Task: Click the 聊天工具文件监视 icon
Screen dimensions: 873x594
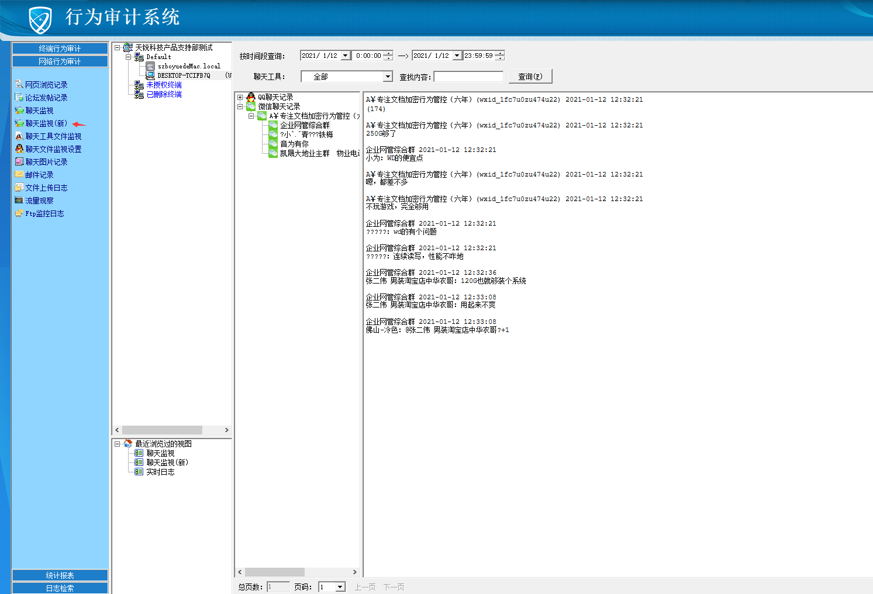Action: tap(19, 136)
